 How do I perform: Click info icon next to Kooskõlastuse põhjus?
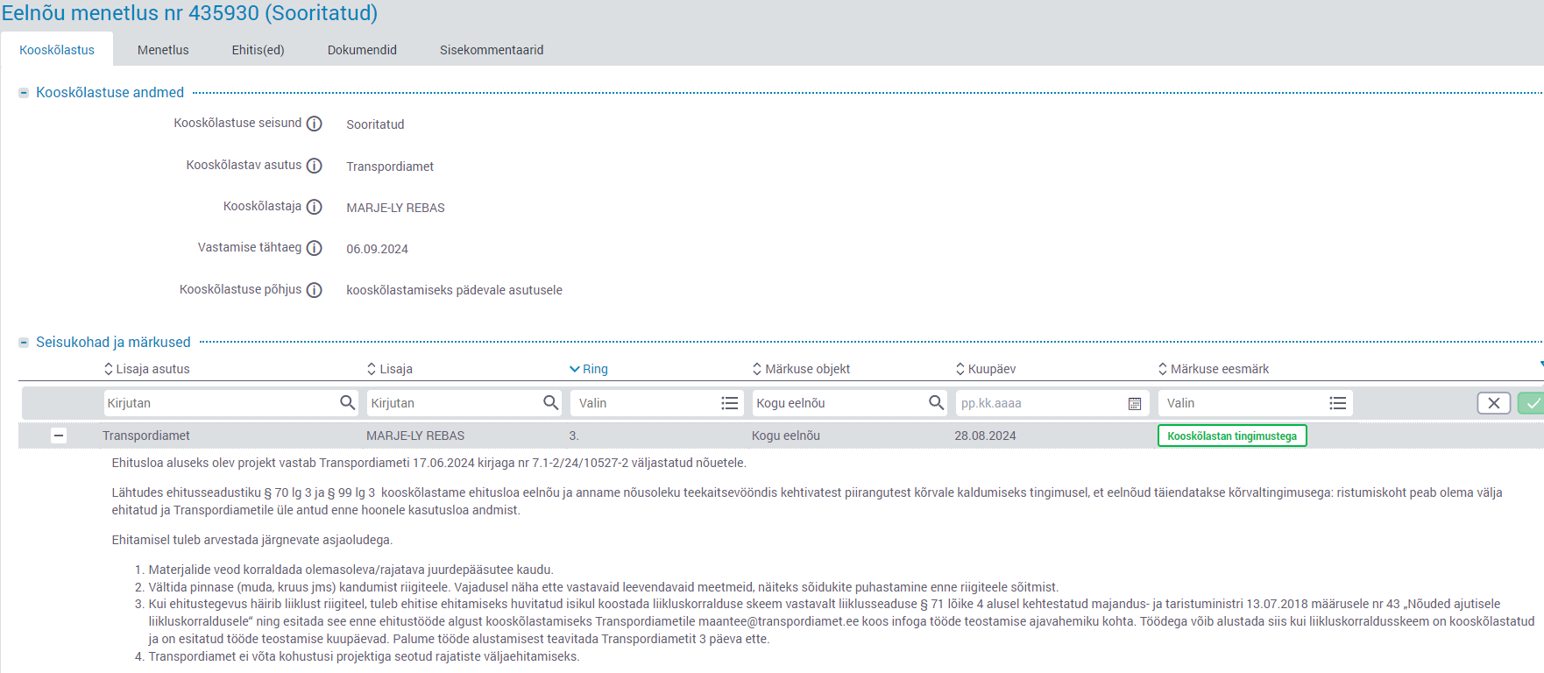point(314,290)
